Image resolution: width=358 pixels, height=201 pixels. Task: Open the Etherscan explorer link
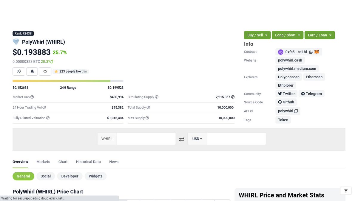tap(314, 77)
